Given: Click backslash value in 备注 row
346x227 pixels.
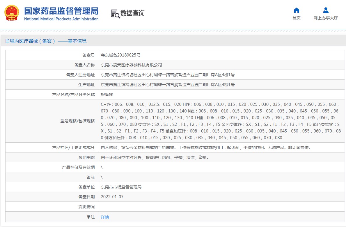Looking at the screenshot, I should (x=102, y=177).
